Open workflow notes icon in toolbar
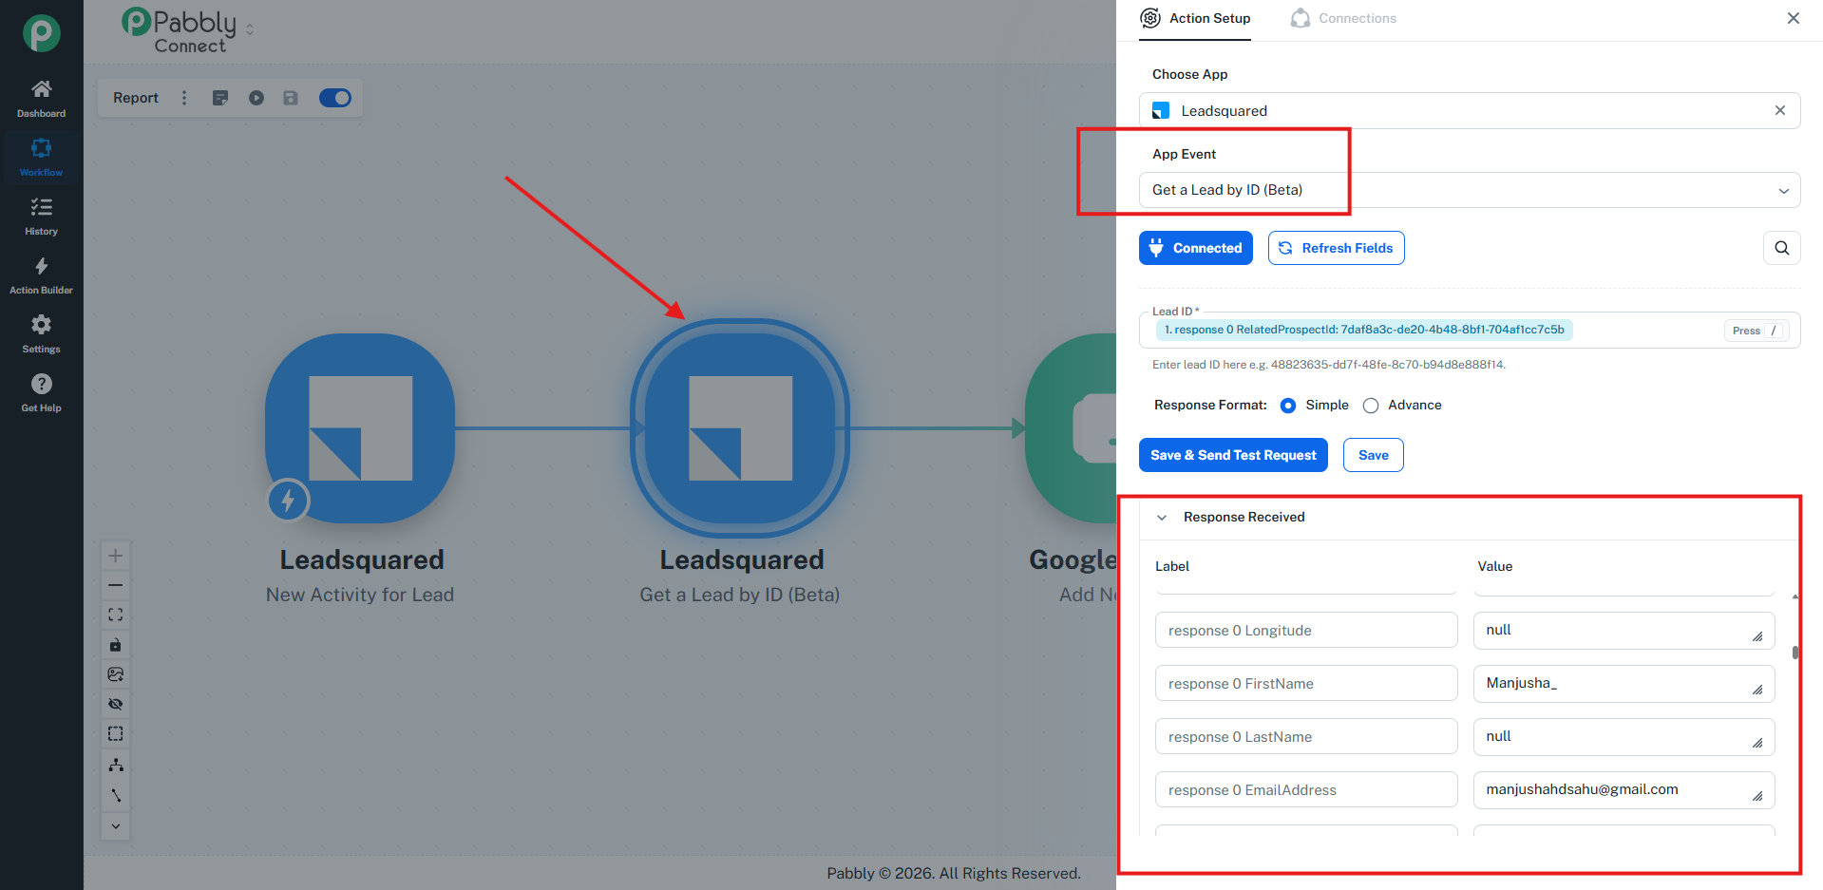This screenshot has width=1823, height=890. click(x=220, y=98)
